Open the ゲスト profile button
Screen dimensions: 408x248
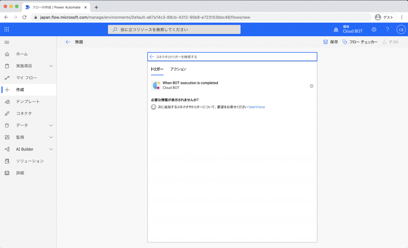pos(385,17)
